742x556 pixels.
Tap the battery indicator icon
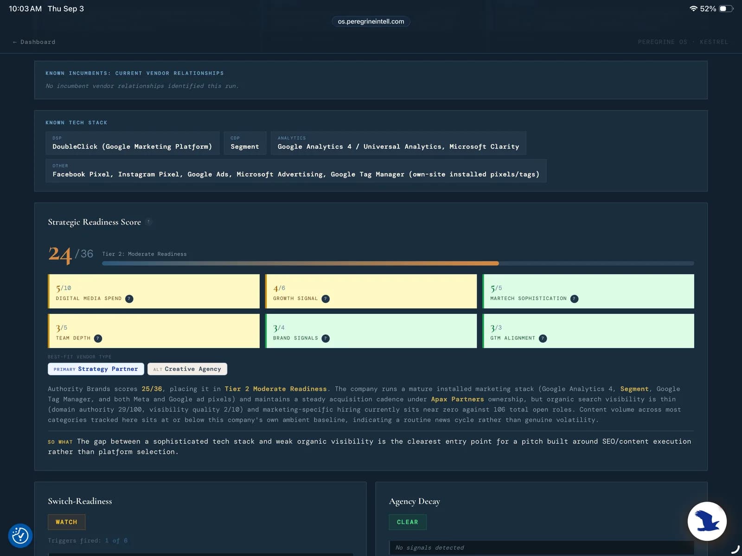726,8
